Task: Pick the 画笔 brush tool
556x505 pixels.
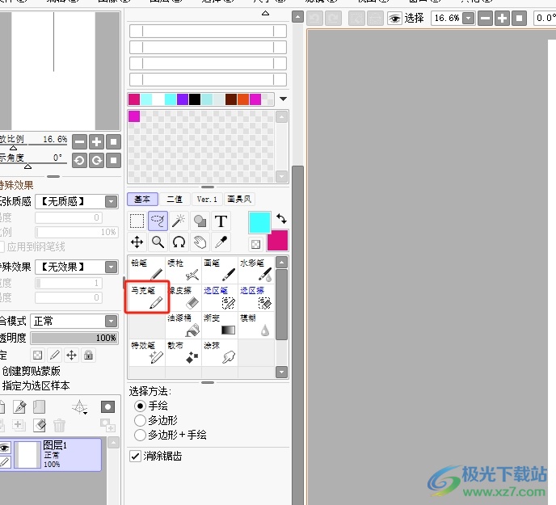Action: 220,270
